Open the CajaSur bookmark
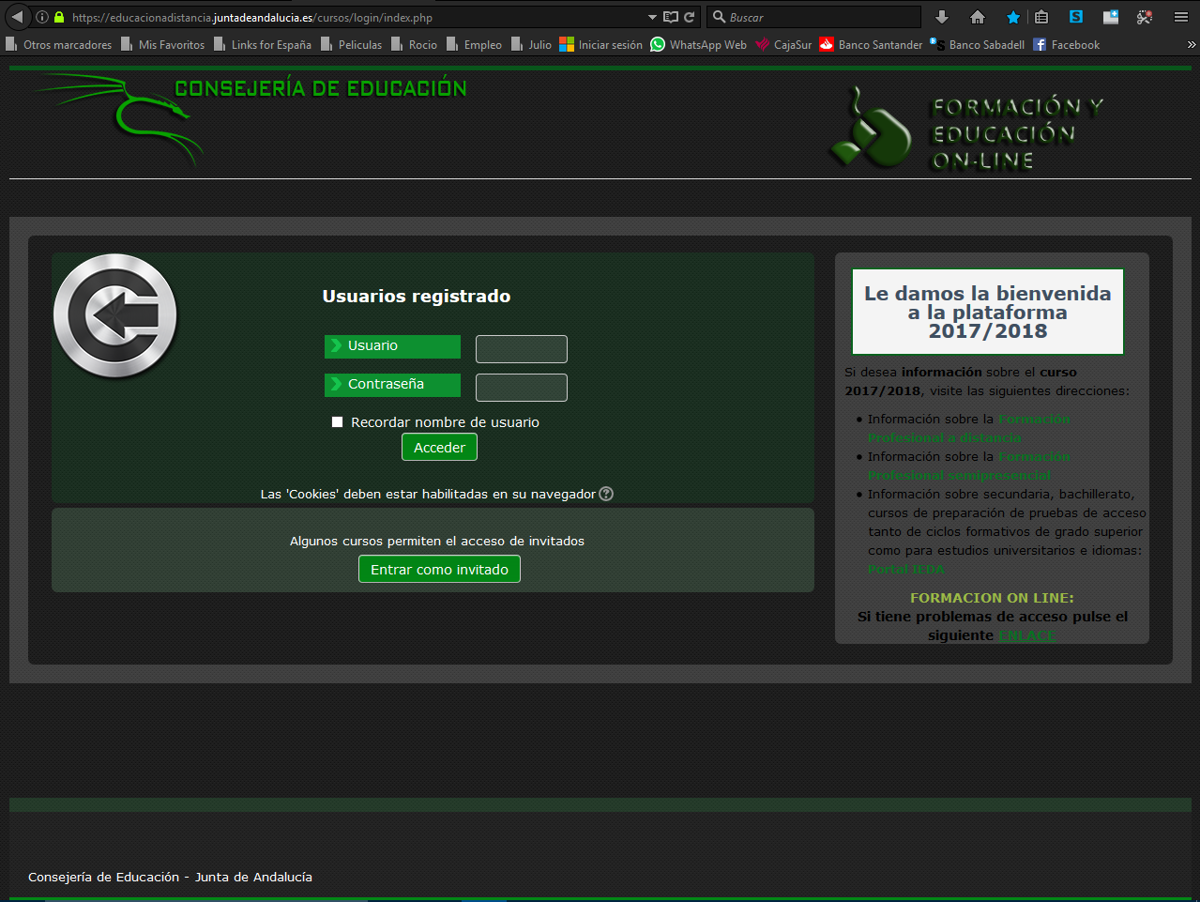The width and height of the screenshot is (1200, 902). [x=784, y=44]
